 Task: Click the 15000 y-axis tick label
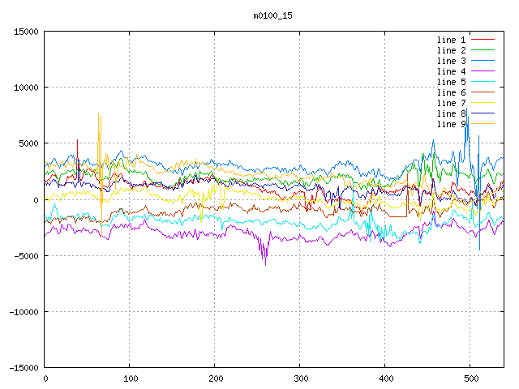26,32
